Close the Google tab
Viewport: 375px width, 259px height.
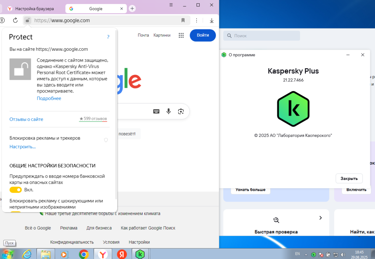click(122, 8)
